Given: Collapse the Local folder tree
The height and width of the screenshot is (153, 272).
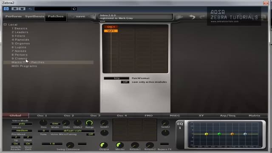Looking at the screenshot, I should [5, 25].
